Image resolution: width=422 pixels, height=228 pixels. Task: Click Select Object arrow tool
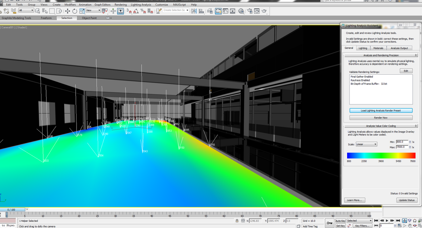click(37, 11)
